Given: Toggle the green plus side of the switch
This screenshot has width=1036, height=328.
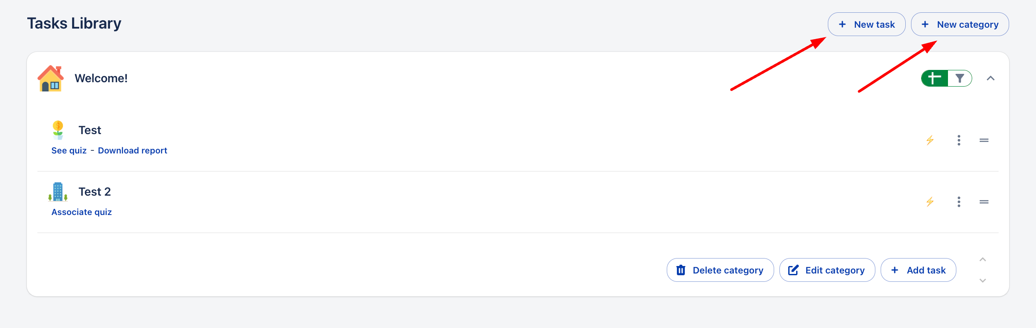Looking at the screenshot, I should coord(934,78).
